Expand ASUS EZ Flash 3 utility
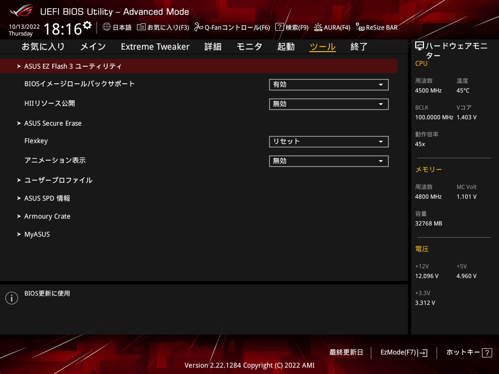 (199, 66)
